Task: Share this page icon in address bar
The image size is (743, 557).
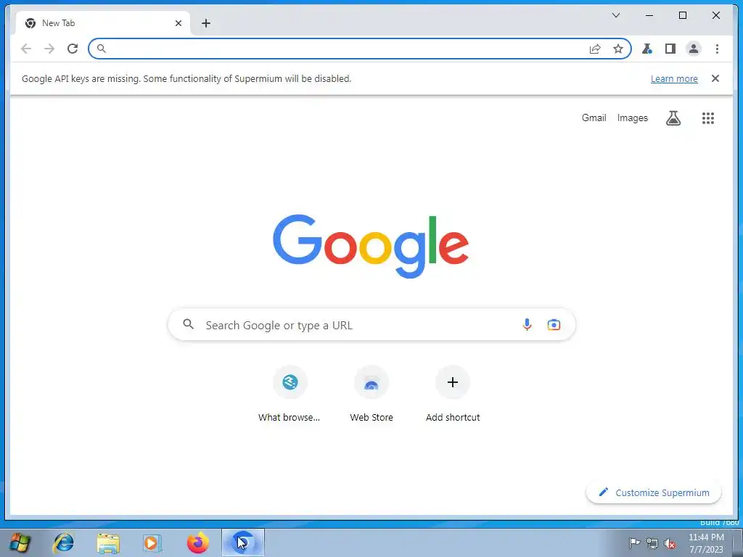Action: pos(595,49)
